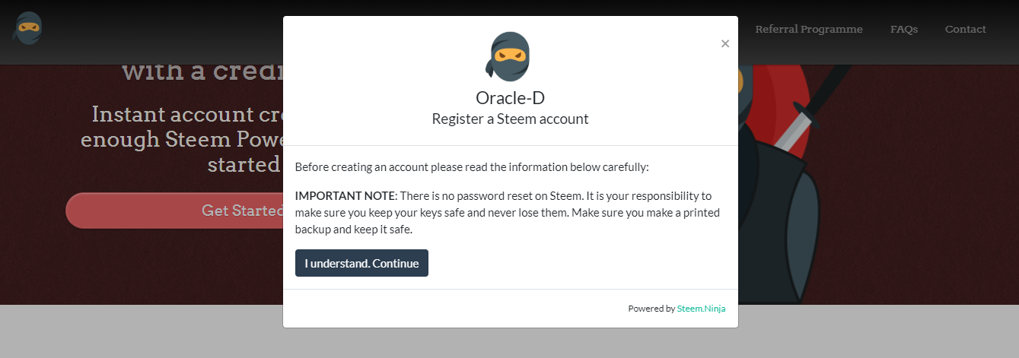This screenshot has height=358, width=1019.
Task: Click the Register a Steem account subtitle
Action: point(510,119)
